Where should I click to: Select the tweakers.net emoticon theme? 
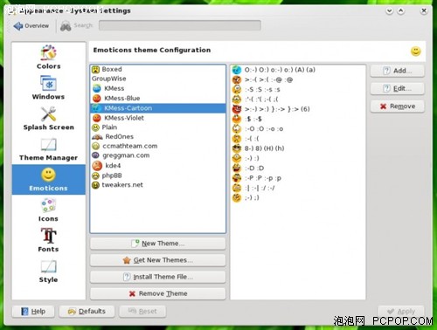click(x=158, y=185)
